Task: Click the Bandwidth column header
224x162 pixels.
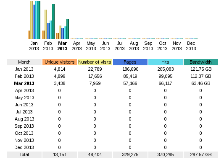Action: (201, 62)
